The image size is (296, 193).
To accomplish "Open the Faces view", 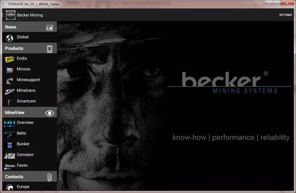I will coord(22,165).
